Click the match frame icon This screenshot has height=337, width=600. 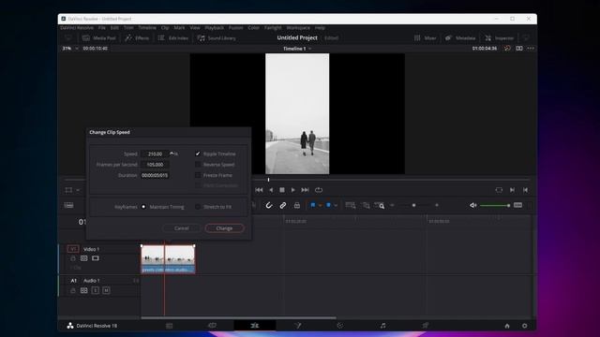point(499,190)
